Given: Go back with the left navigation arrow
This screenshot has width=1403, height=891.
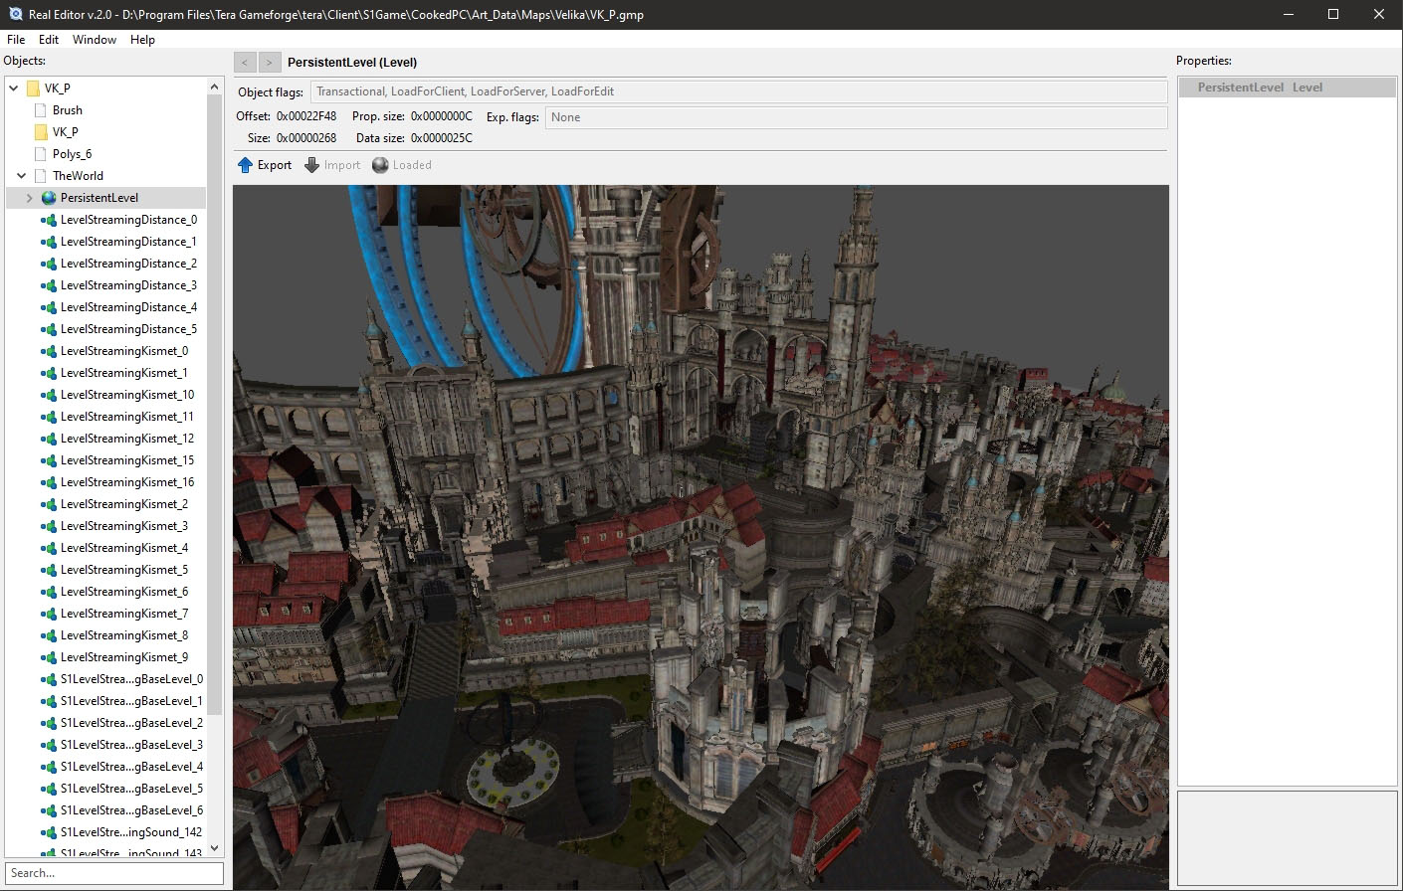Looking at the screenshot, I should click(245, 62).
